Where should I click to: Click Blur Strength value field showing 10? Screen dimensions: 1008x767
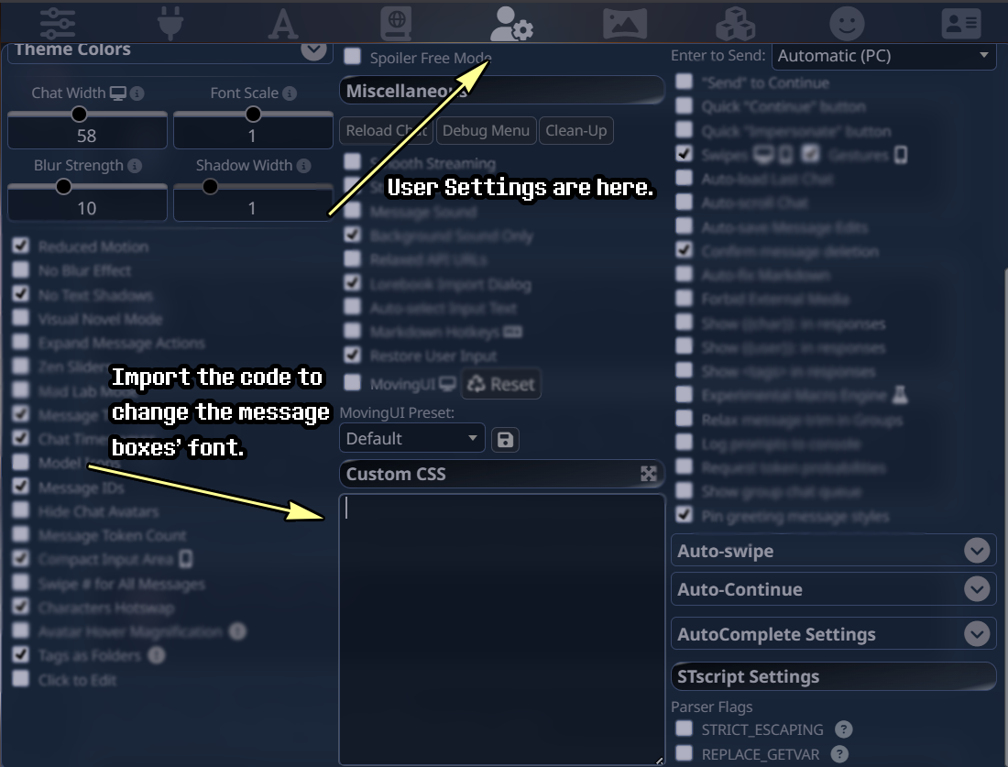coord(87,208)
